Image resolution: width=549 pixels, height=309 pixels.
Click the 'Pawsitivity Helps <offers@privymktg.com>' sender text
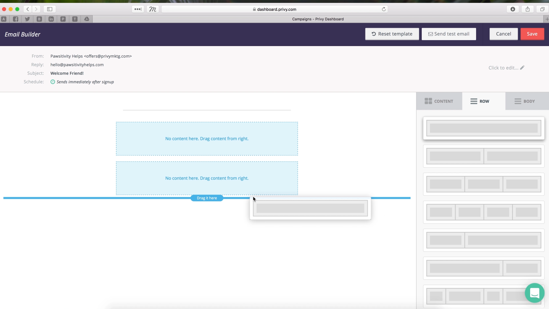(91, 56)
